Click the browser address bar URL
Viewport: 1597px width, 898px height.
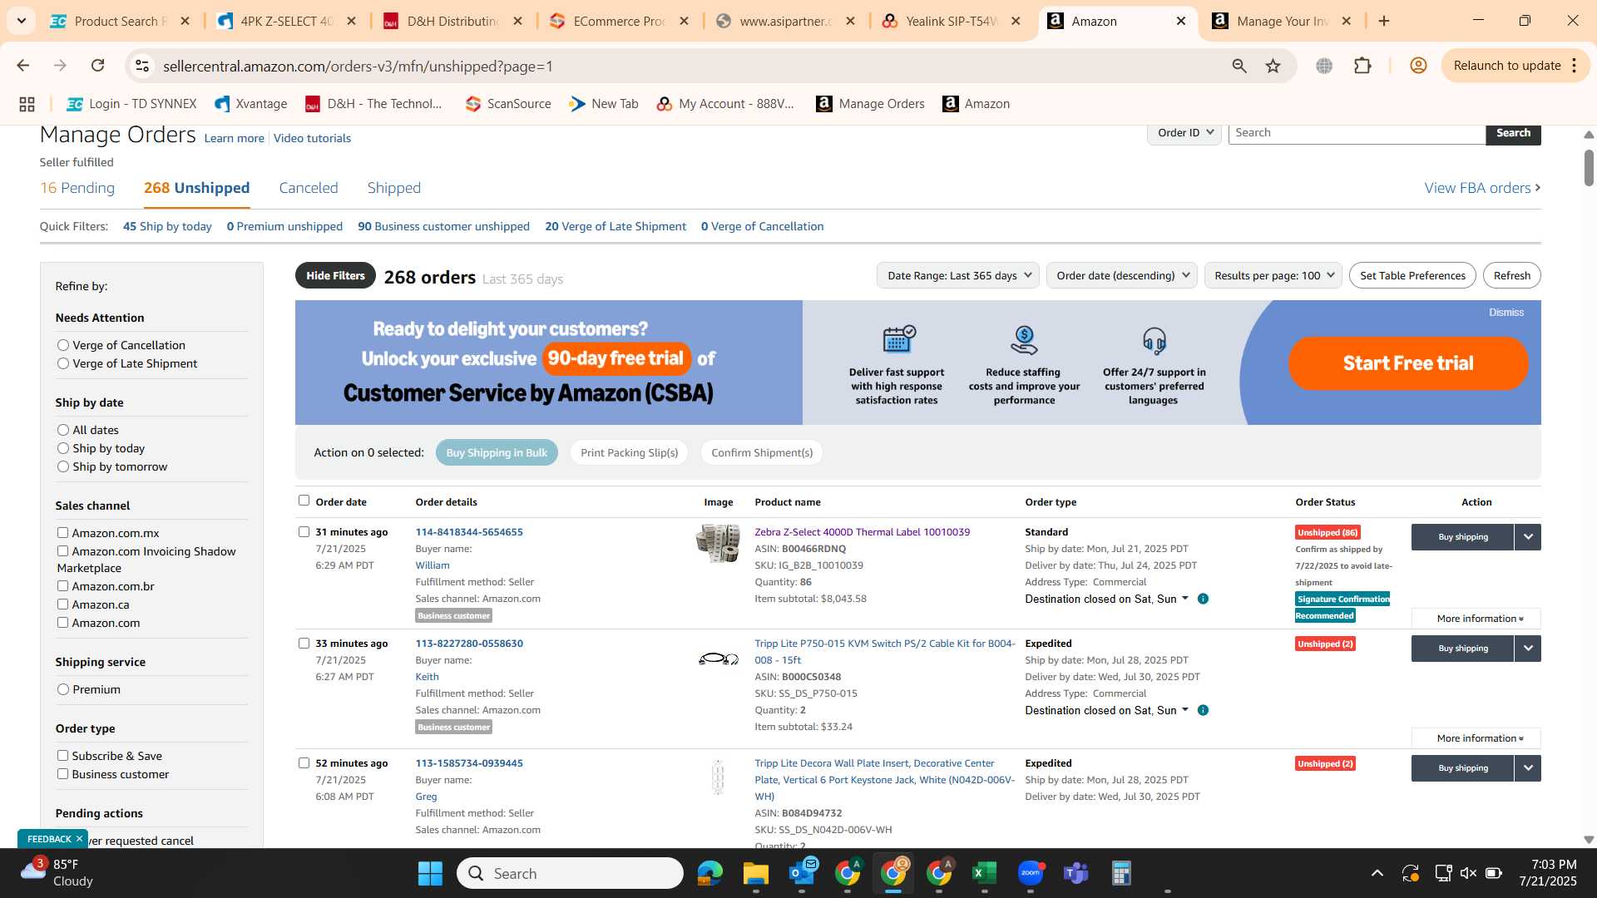[x=358, y=66]
